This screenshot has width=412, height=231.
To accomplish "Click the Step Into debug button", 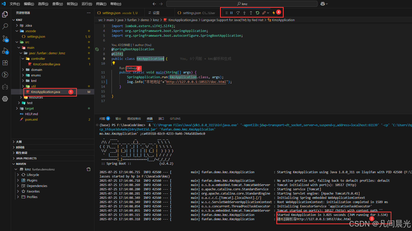I will [244, 13].
